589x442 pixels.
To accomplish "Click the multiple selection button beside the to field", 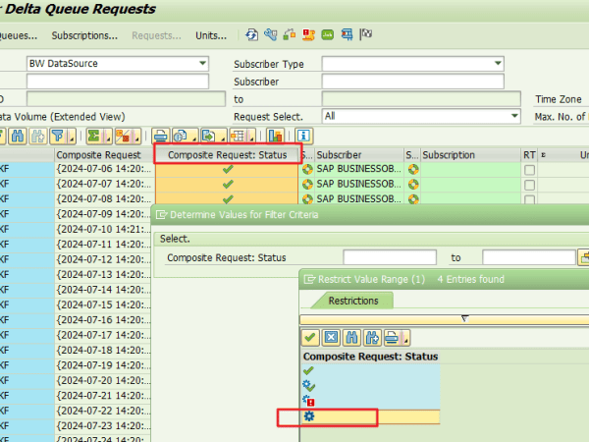I will coord(583,257).
